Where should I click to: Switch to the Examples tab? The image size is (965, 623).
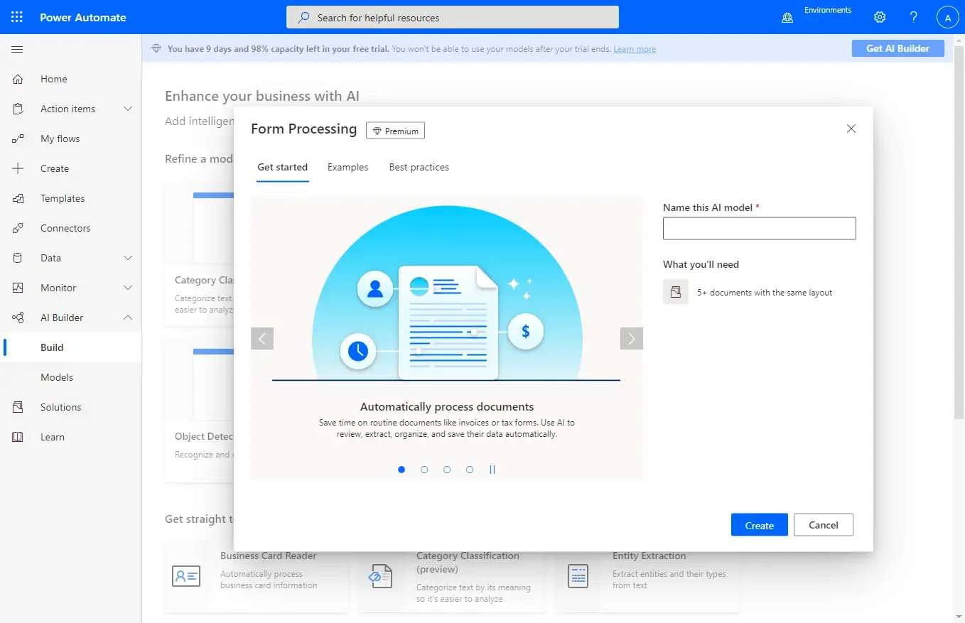[348, 168]
